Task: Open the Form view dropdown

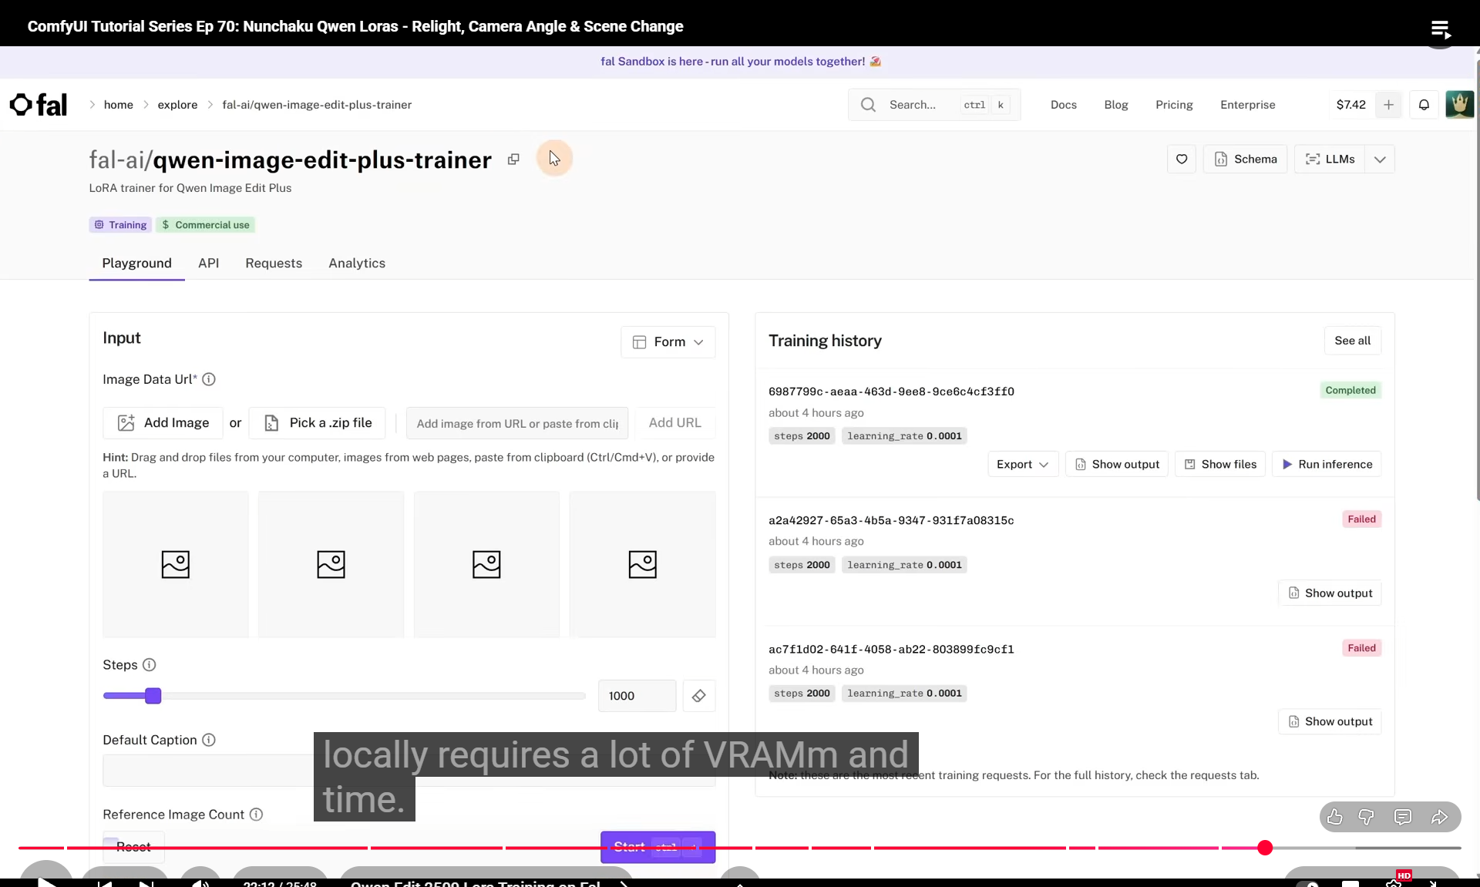Action: tap(668, 342)
